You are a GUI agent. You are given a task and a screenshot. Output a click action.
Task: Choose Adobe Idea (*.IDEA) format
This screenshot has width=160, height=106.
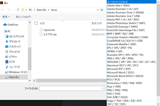[131, 6]
